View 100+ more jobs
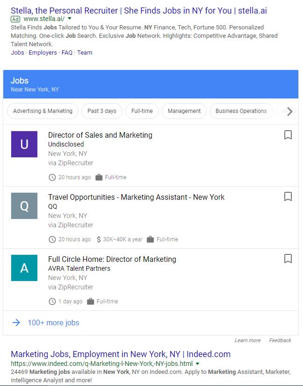The height and width of the screenshot is (386, 303). point(53,323)
